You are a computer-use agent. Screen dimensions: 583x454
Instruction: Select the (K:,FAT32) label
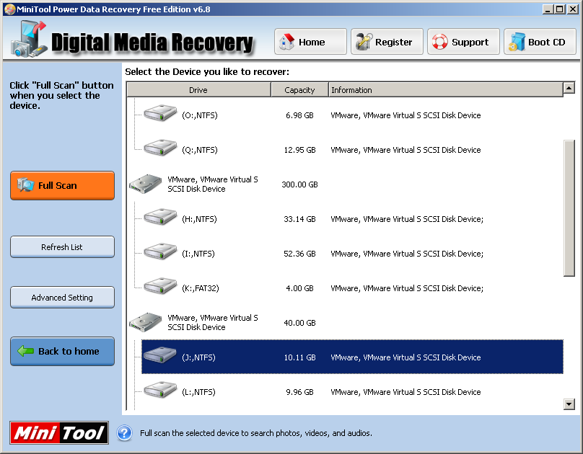tap(201, 288)
